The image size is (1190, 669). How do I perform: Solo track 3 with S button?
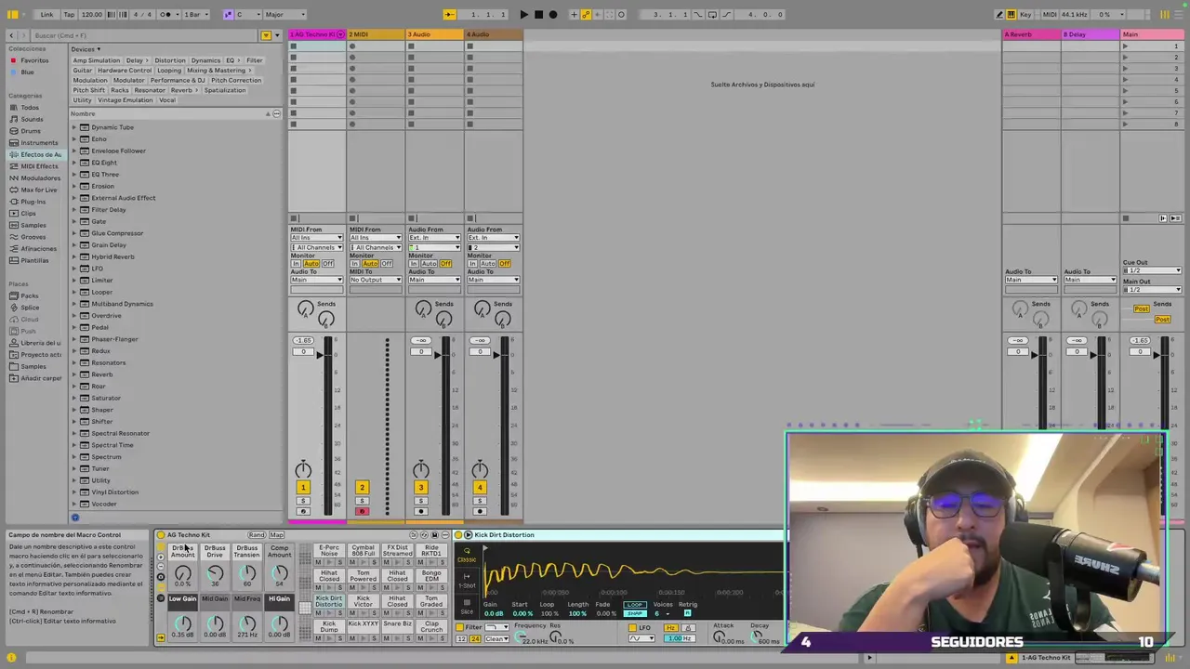[x=420, y=501]
